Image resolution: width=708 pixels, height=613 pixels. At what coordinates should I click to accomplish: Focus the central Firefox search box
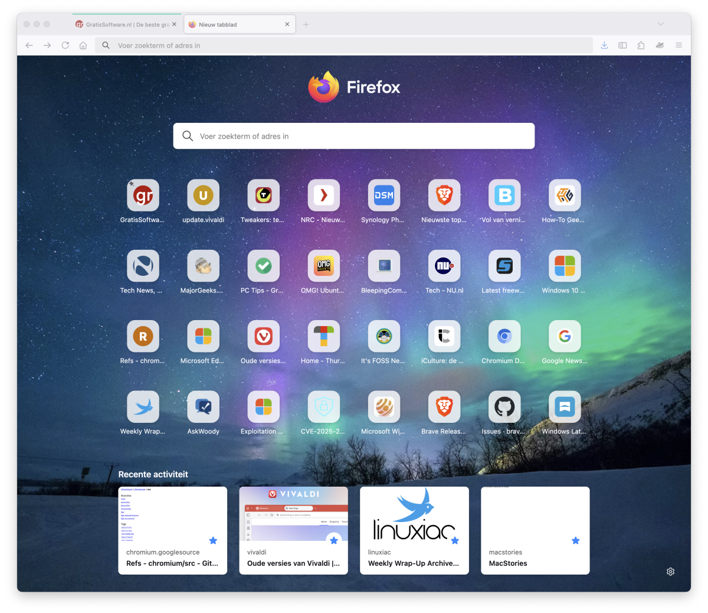point(354,136)
